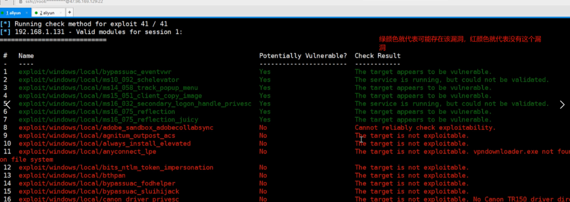The image size is (570, 202).
Task: Select exploit/windows/local/bthpan
Action: [x=72, y=175]
